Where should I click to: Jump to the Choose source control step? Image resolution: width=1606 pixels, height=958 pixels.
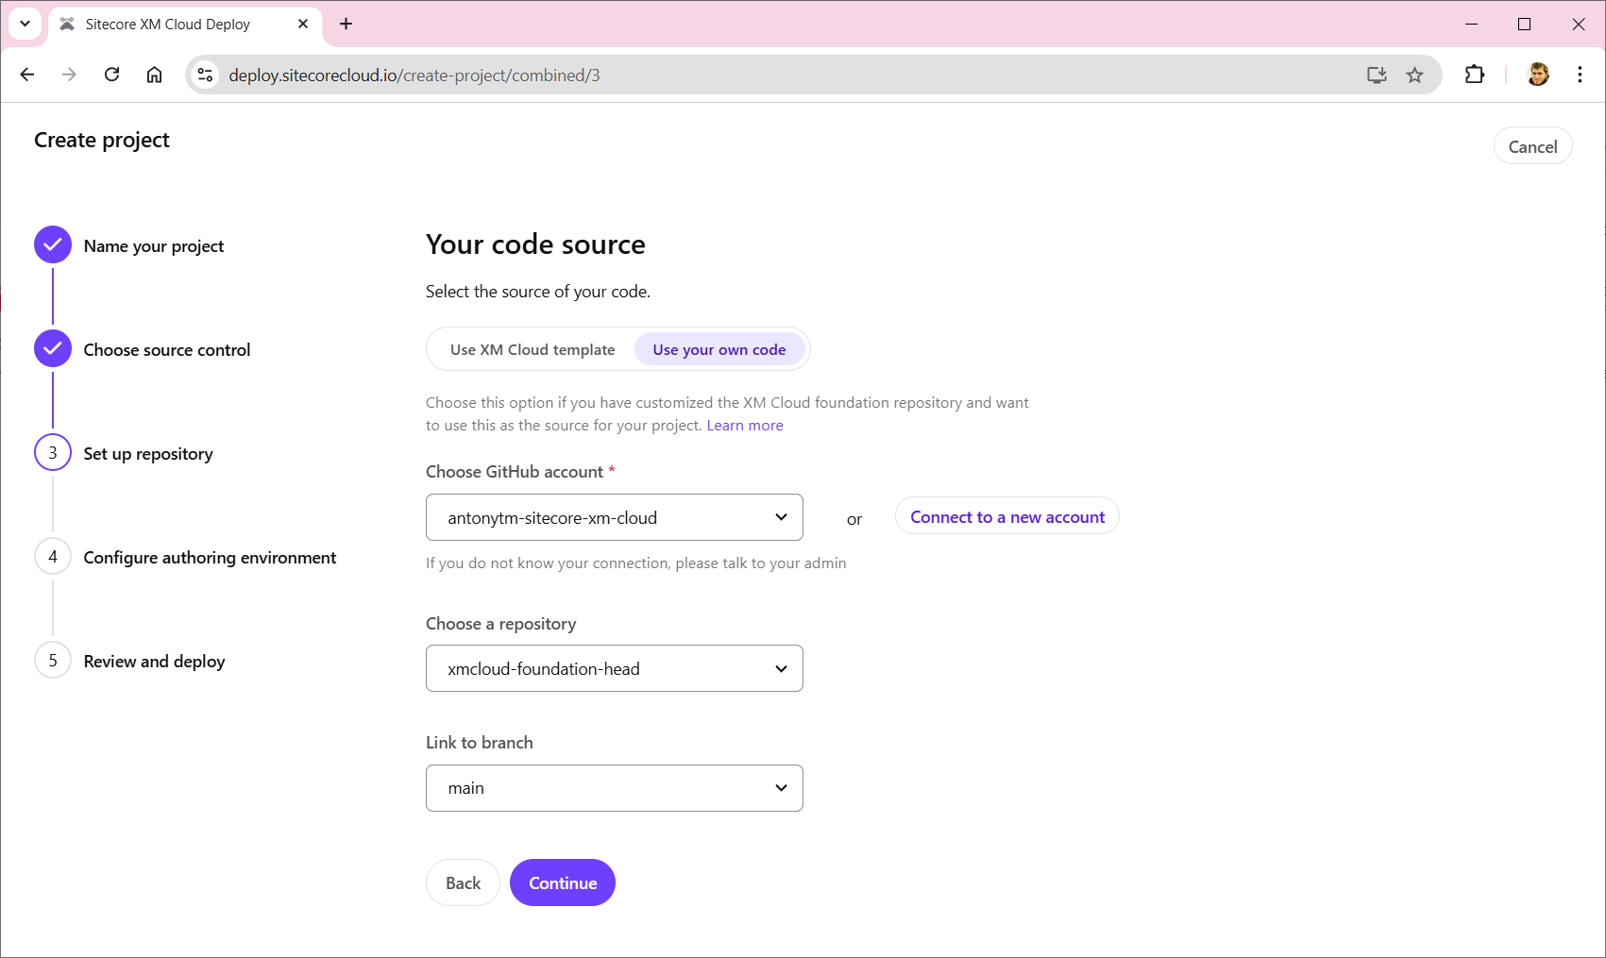point(166,350)
